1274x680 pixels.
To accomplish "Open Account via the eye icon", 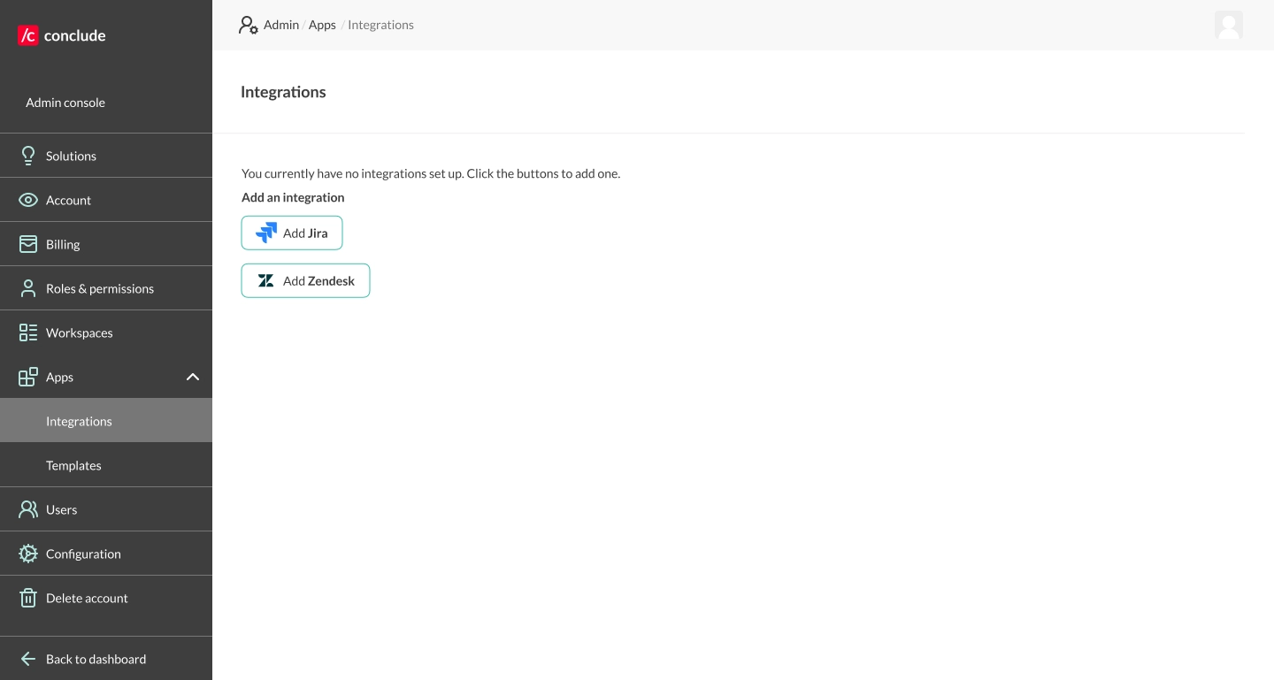I will 28,200.
